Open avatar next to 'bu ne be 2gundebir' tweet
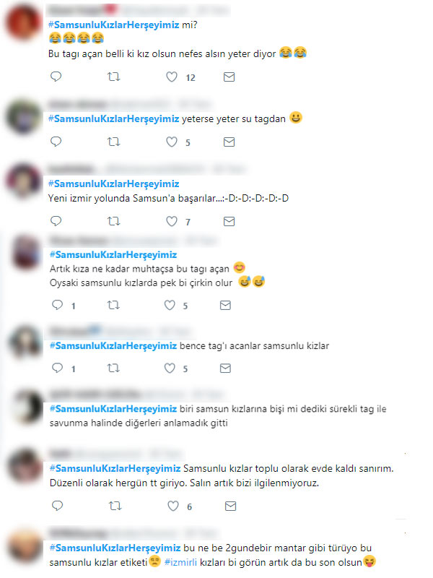433x578 pixels. (25, 548)
